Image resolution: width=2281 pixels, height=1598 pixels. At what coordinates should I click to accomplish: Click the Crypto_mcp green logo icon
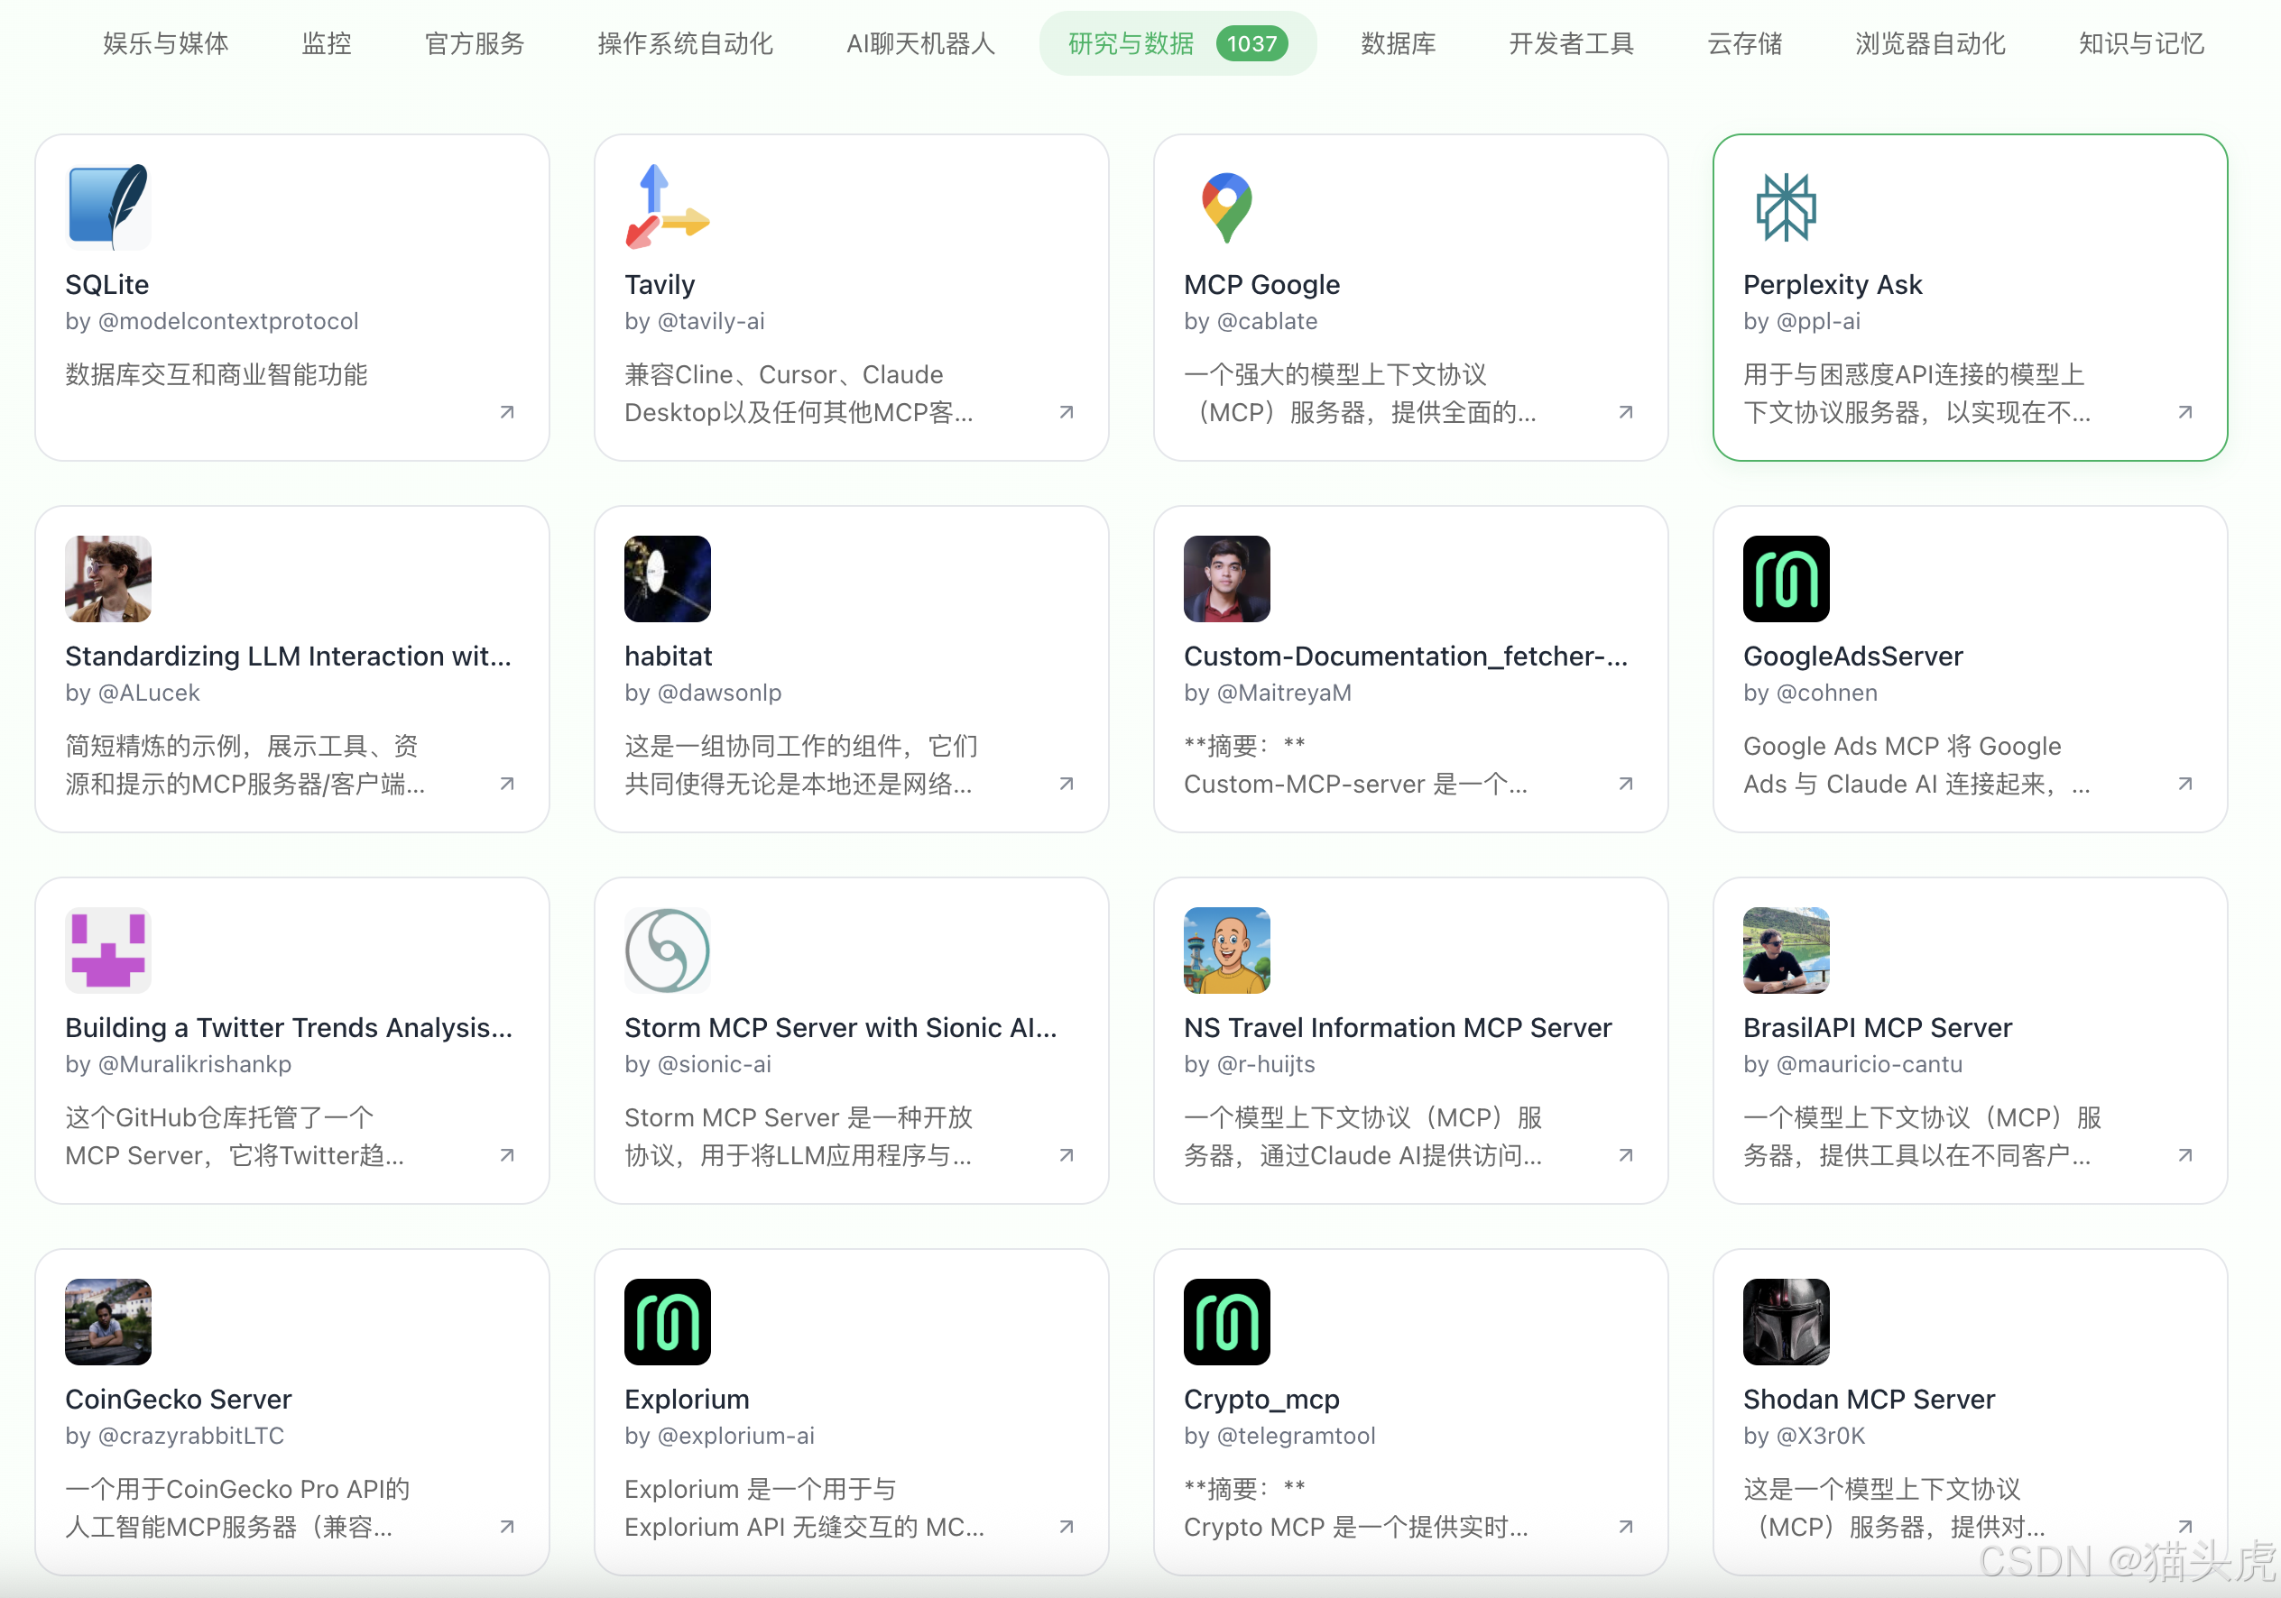click(1227, 1322)
